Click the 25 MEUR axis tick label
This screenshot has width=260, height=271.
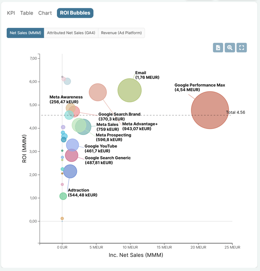[232, 247]
